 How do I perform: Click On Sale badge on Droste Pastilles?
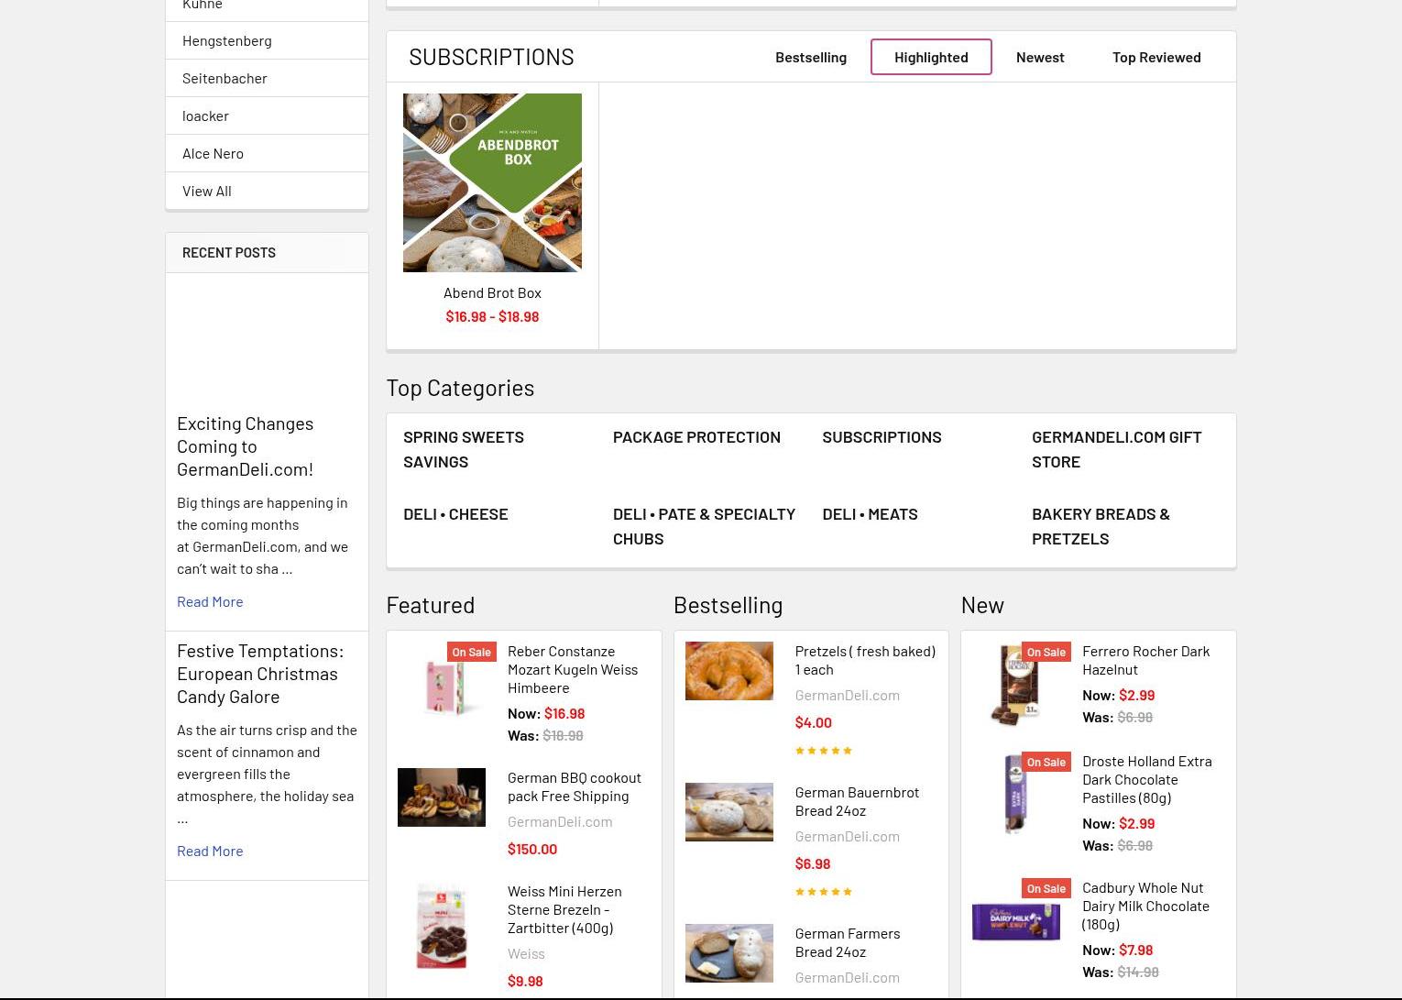[1046, 762]
